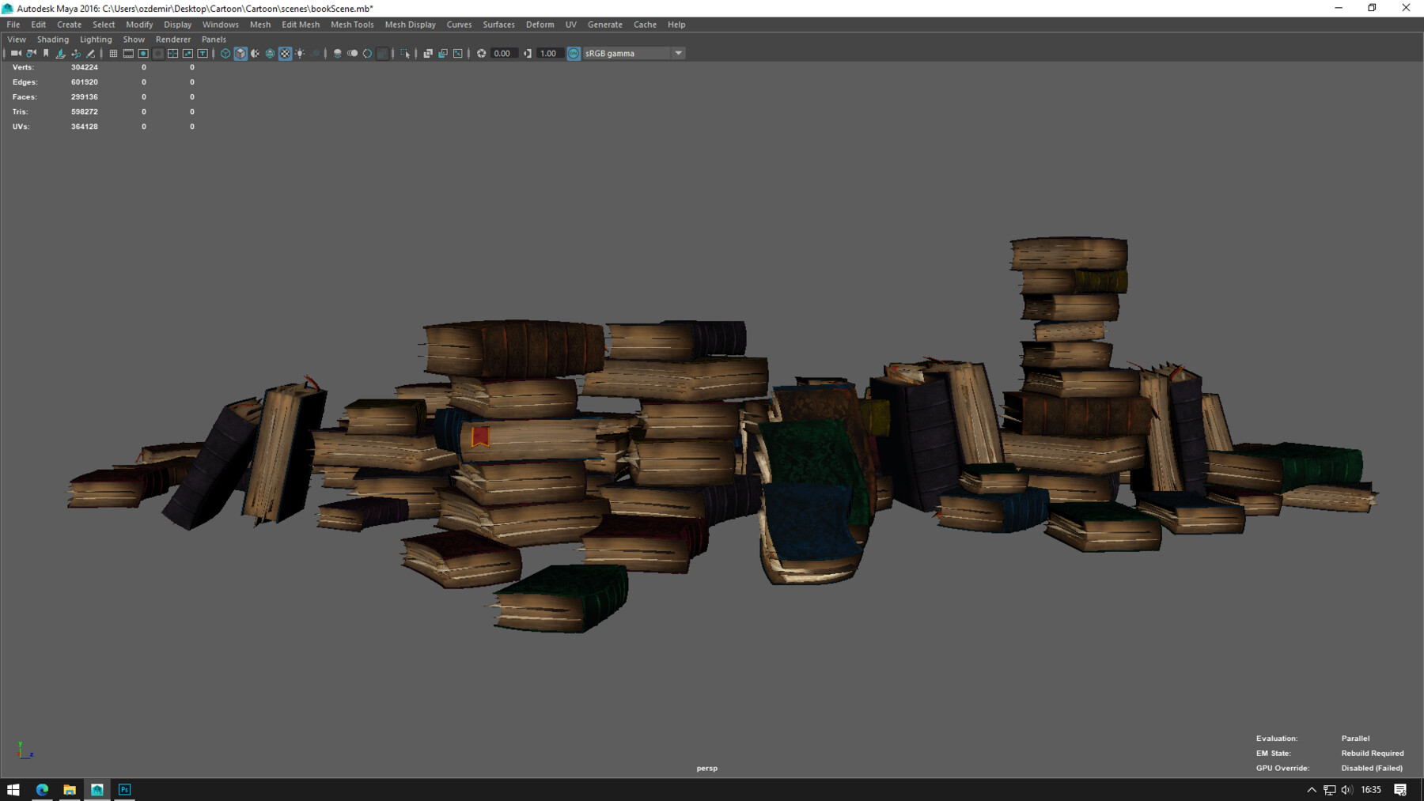The width and height of the screenshot is (1424, 801).
Task: Click the Renderer panel menu
Action: pyautogui.click(x=173, y=40)
